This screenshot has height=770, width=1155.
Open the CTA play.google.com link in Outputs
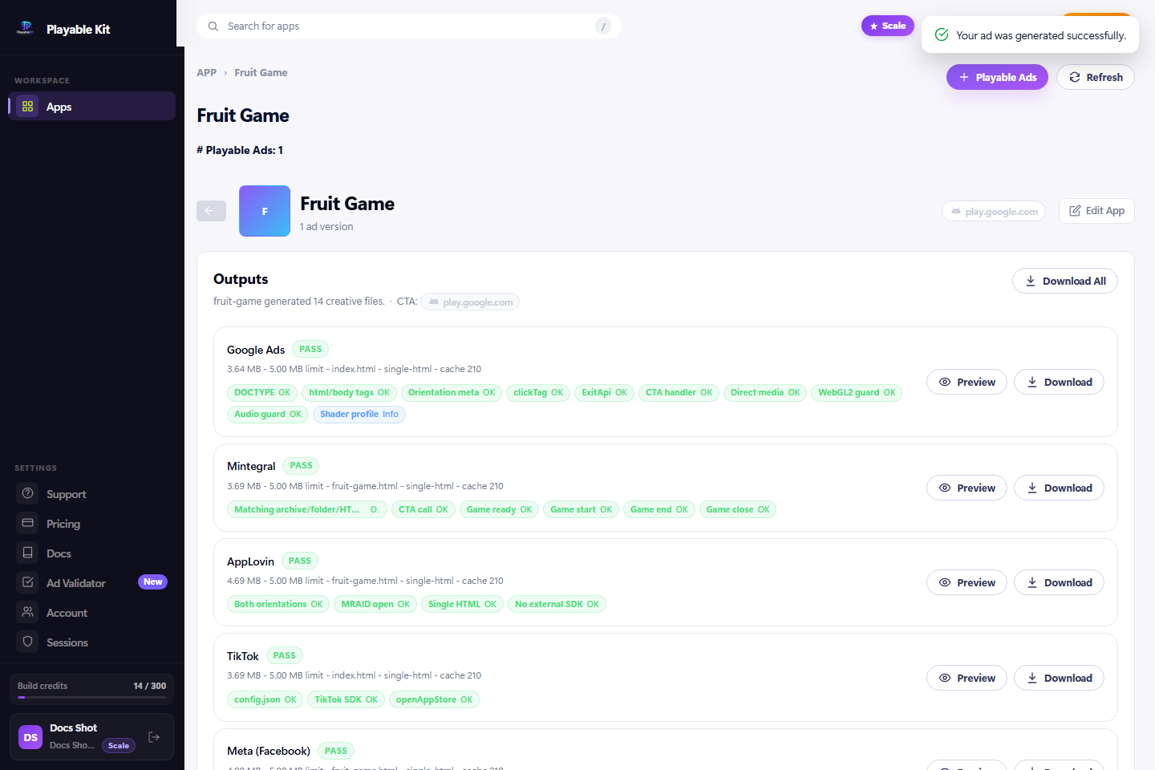click(x=470, y=302)
